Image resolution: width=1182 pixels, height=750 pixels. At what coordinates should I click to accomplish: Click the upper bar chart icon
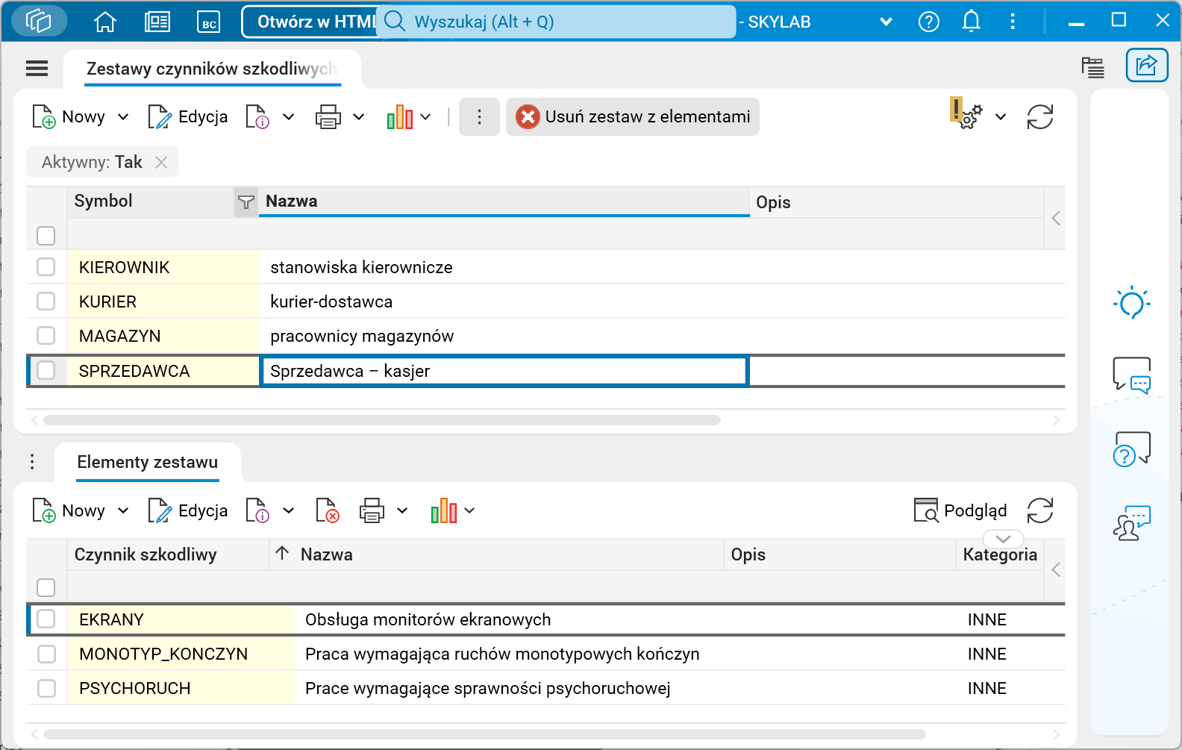coord(400,116)
